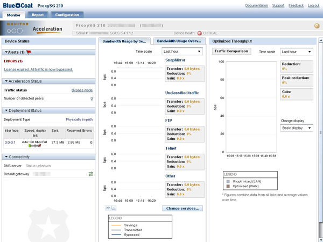Viewport: 323px width, 242px height.
Task: Click the Bypass mode link
Action: coord(82,90)
